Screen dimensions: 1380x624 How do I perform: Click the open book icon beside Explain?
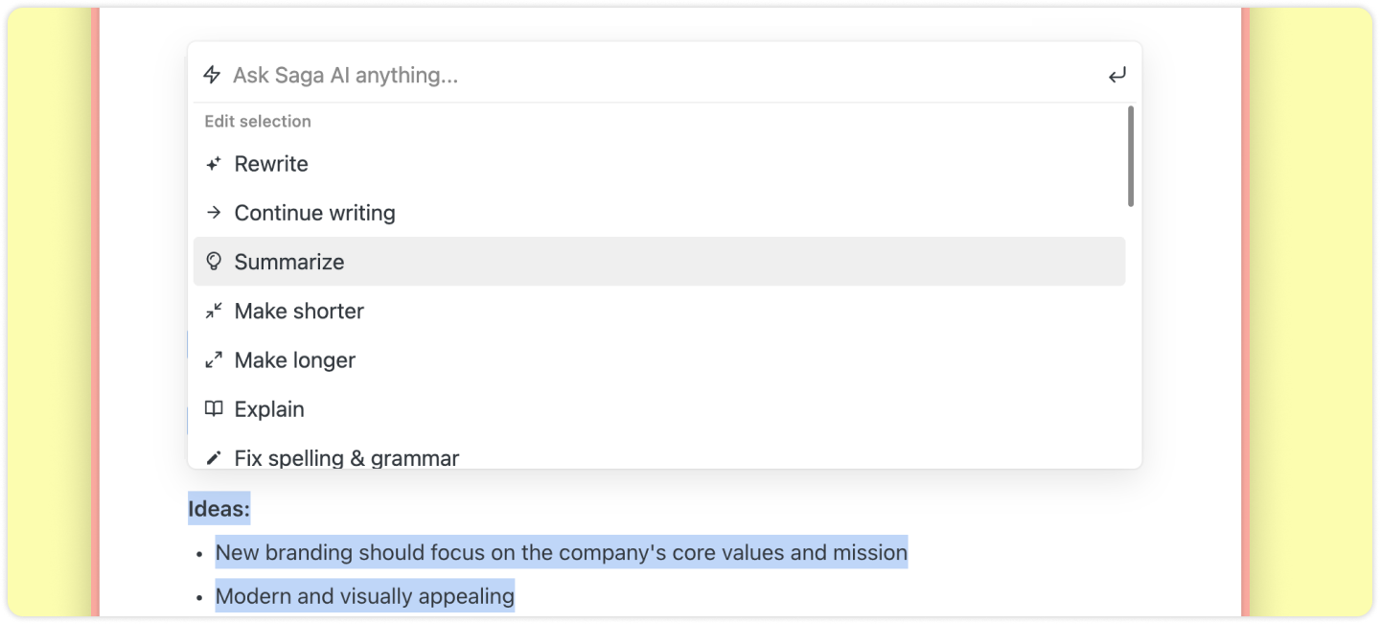click(x=214, y=409)
